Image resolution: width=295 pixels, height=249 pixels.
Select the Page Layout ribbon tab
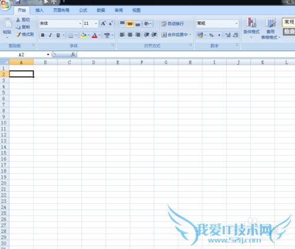[61, 10]
